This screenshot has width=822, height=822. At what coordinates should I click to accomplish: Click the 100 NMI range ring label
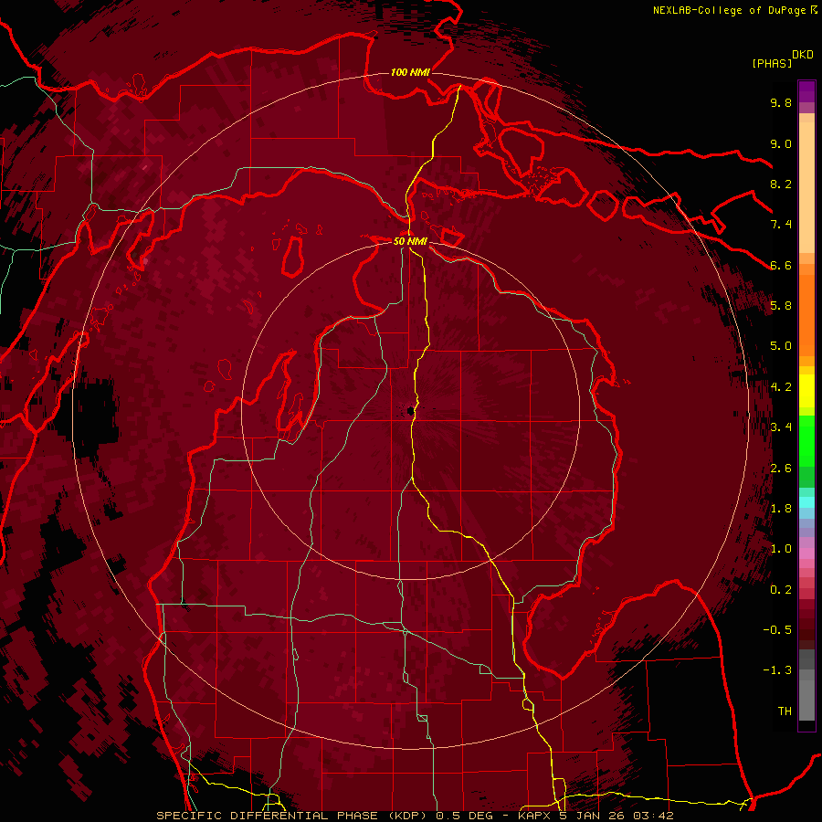(x=410, y=72)
